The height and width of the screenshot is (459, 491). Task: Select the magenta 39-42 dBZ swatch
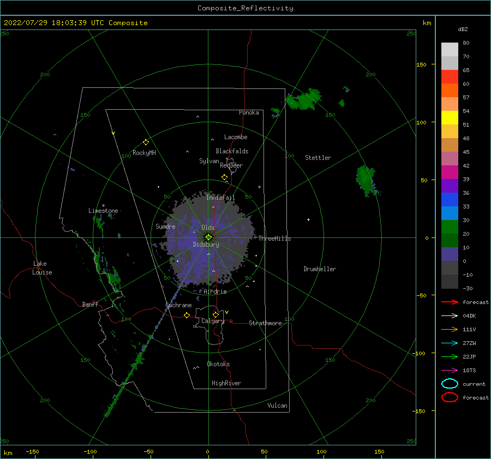coord(450,172)
